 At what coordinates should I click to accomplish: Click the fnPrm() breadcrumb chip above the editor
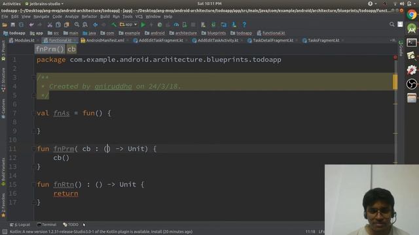pyautogui.click(x=50, y=50)
